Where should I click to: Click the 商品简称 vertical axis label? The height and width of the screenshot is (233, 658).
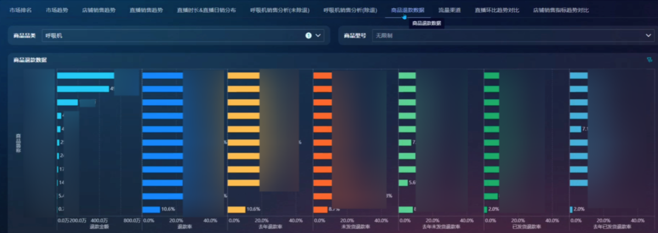[18, 143]
